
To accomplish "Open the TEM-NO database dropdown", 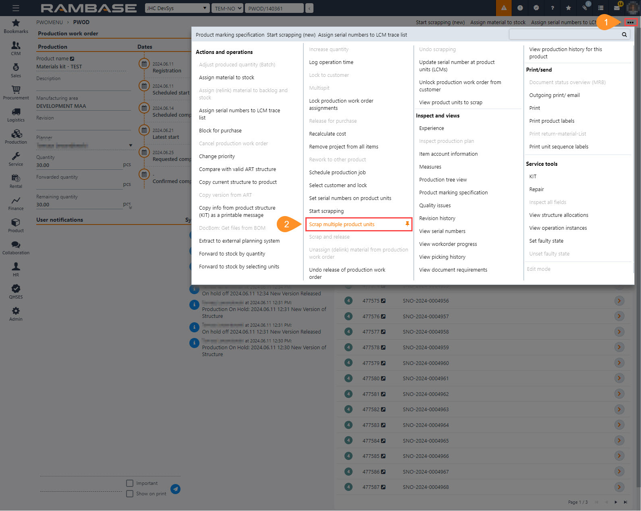I will click(228, 8).
